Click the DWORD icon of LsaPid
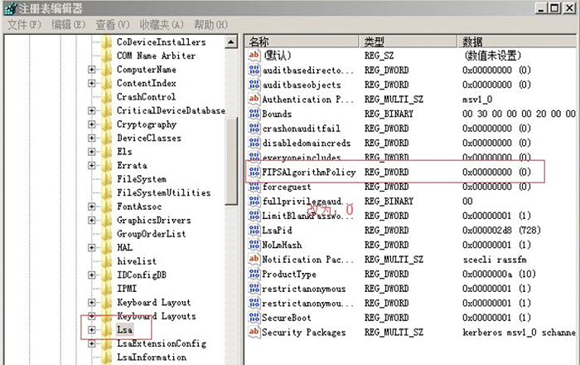Image resolution: width=580 pixels, height=365 pixels. 254,231
